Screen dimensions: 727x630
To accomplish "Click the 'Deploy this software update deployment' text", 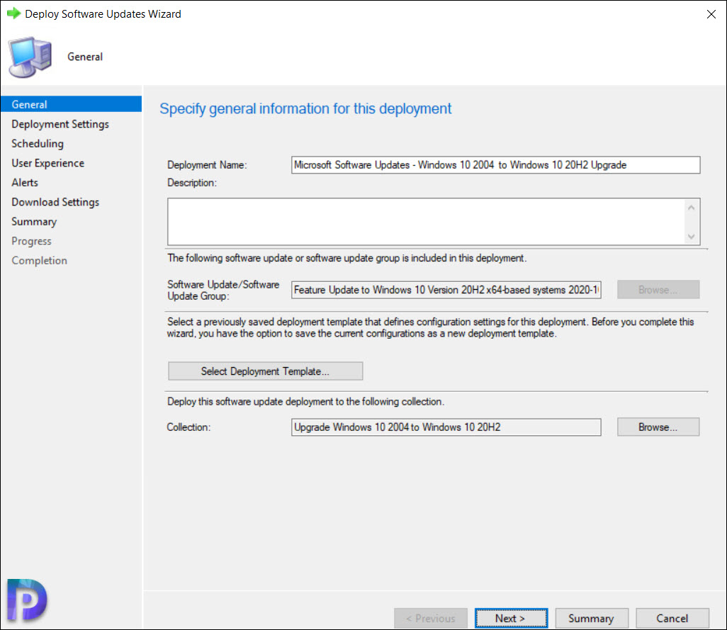I will point(306,402).
